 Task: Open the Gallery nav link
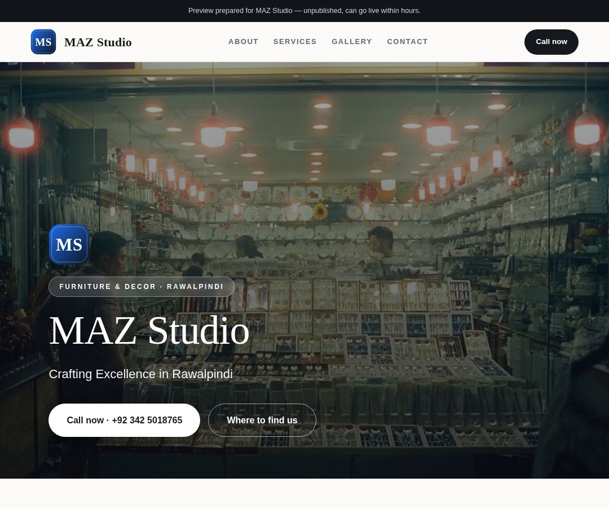pos(352,42)
